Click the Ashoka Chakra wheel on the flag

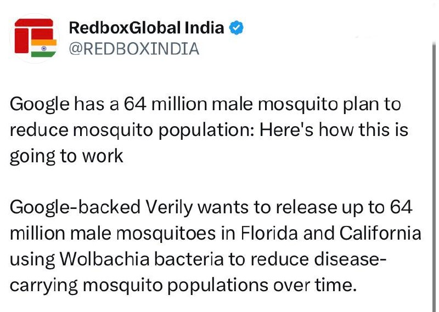(x=44, y=48)
